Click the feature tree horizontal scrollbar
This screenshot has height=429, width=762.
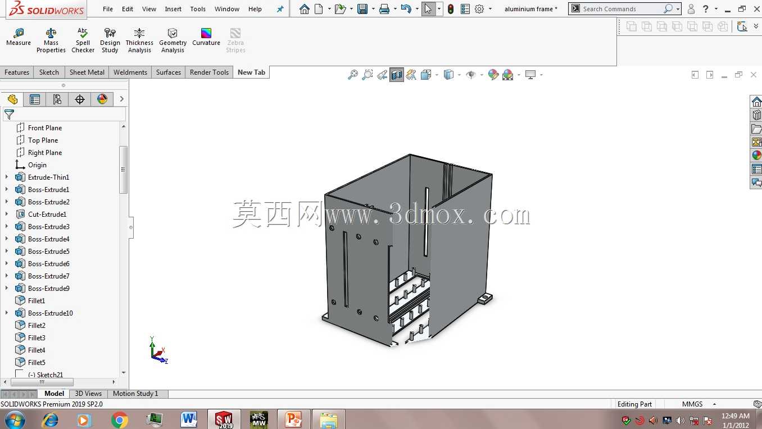[42, 382]
